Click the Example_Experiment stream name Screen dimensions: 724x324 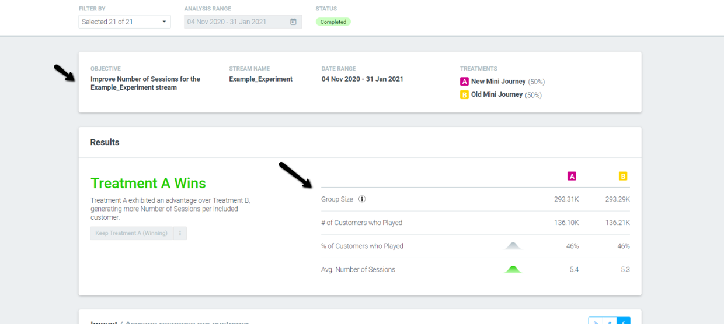[x=260, y=79]
